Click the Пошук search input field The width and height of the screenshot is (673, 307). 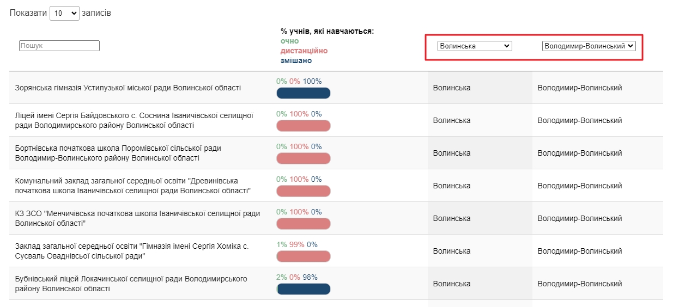[59, 46]
